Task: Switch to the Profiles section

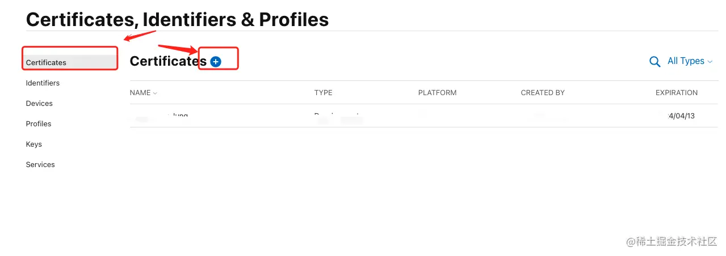Action: point(39,123)
